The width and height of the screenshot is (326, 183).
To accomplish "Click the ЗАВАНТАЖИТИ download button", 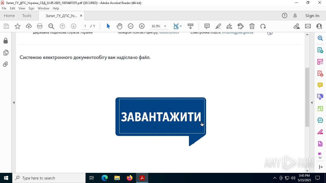I will pos(161,116).
